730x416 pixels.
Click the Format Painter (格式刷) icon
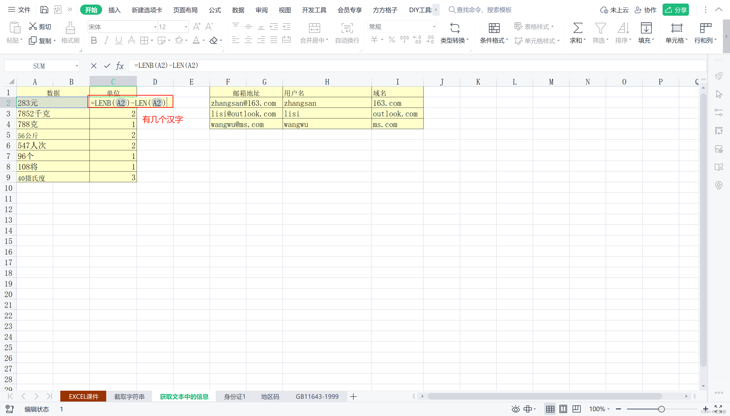[70, 28]
